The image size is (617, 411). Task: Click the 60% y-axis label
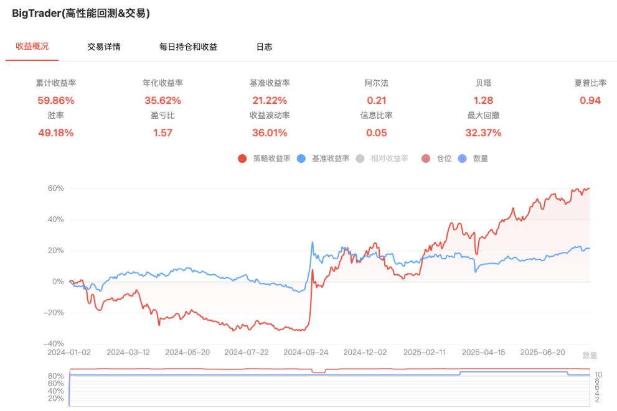pos(56,188)
